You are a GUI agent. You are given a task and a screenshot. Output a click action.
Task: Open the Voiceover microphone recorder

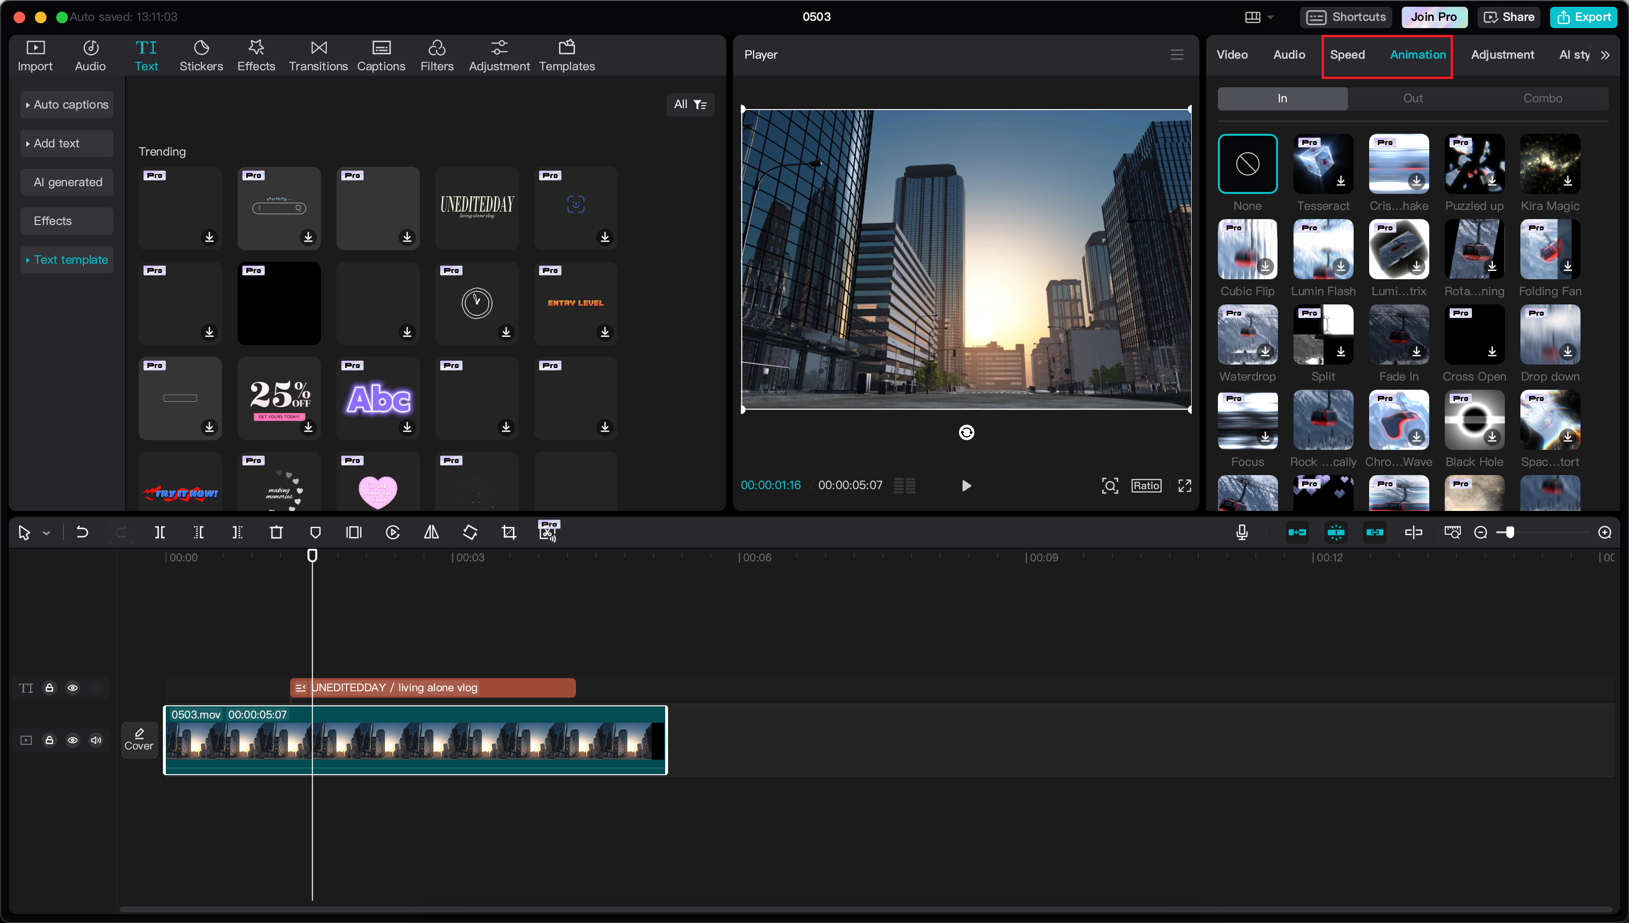1242,532
